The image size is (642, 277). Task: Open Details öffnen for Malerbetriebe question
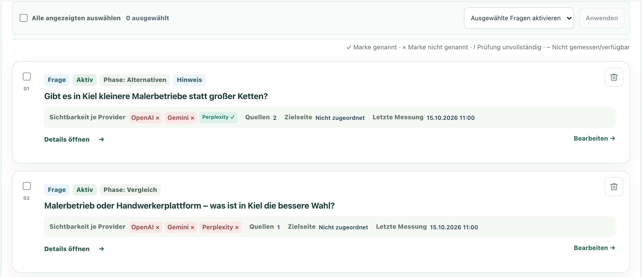click(67, 140)
